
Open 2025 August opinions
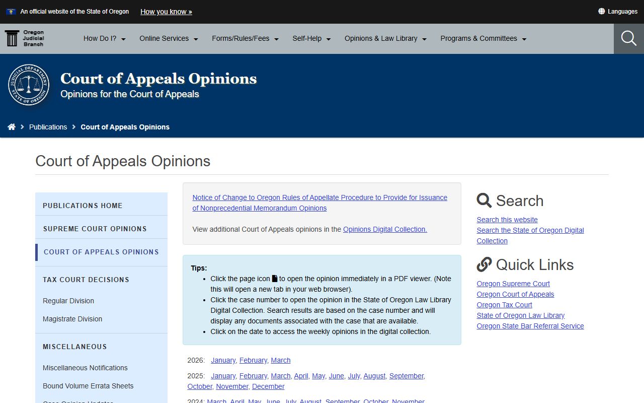click(374, 376)
